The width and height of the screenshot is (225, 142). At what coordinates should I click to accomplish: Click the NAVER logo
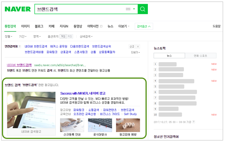[x=18, y=9]
